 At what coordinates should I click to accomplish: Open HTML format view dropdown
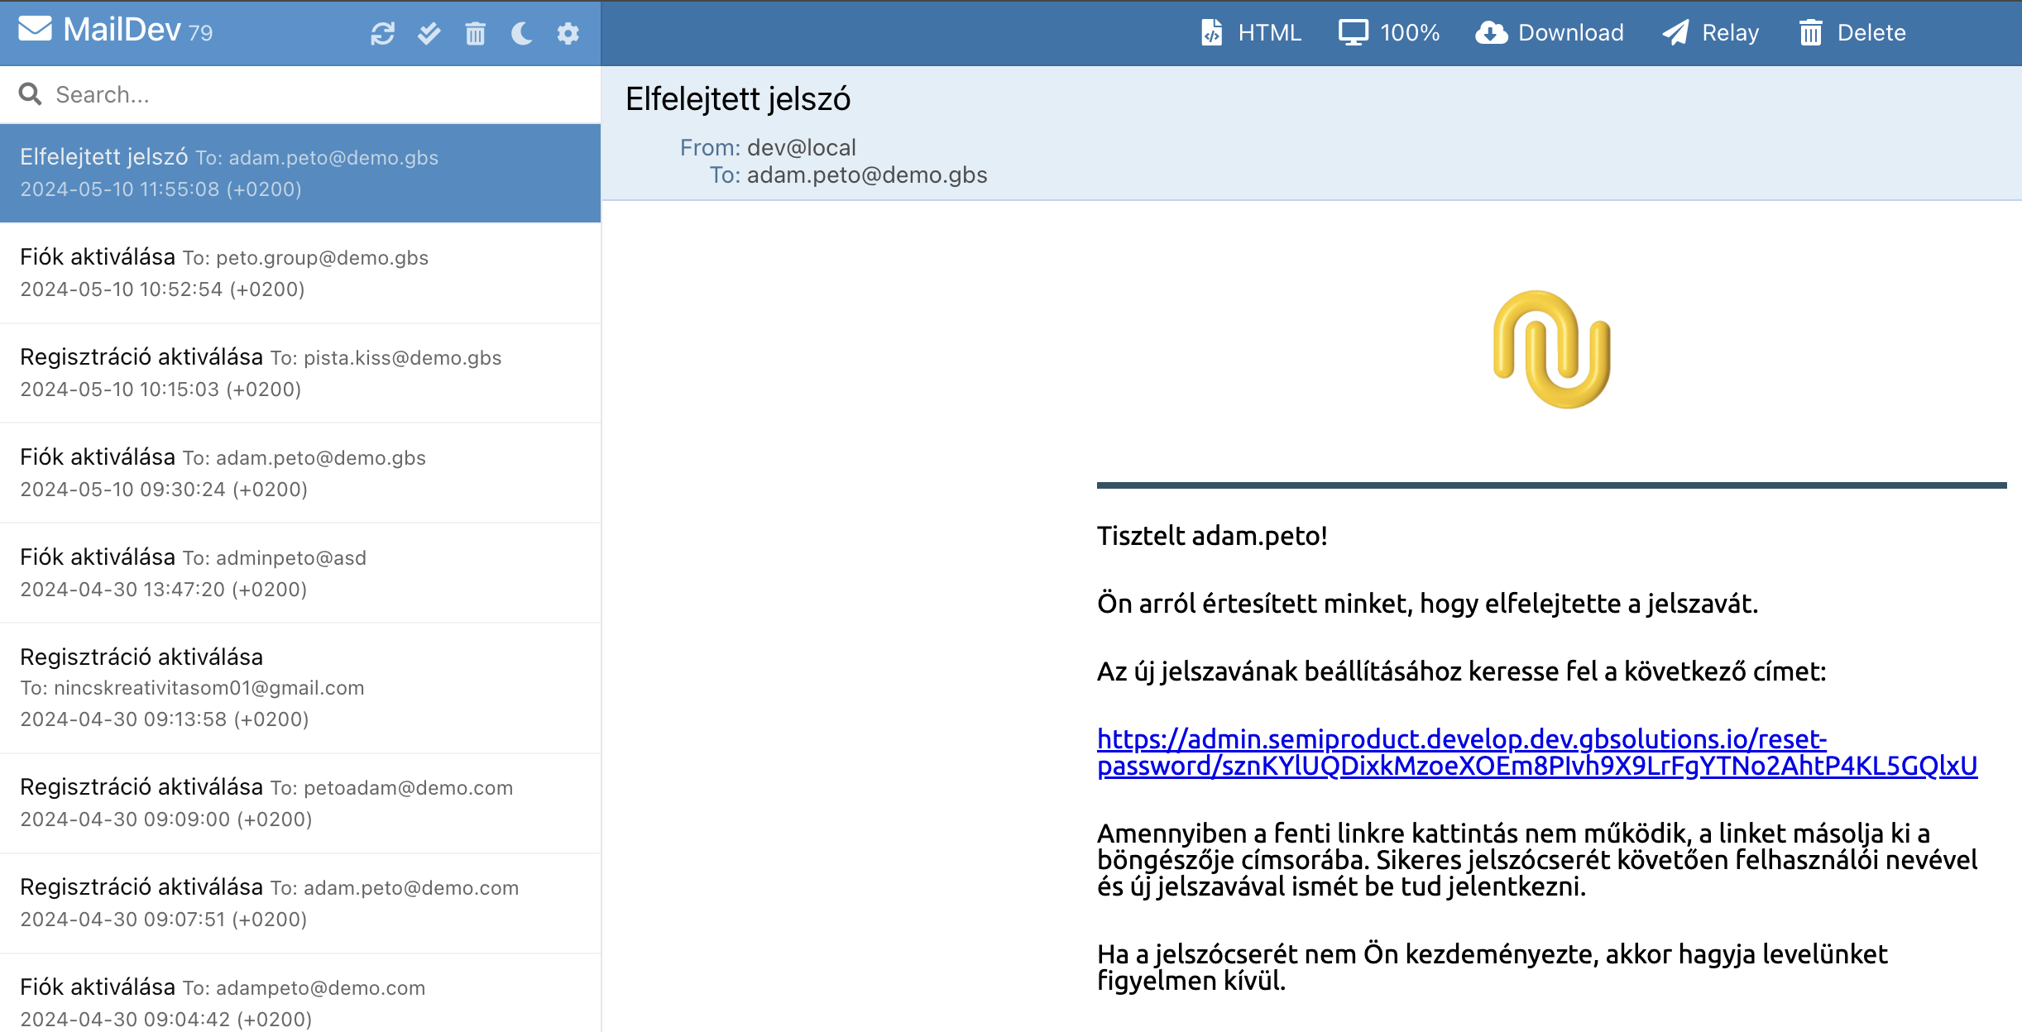pyautogui.click(x=1251, y=33)
